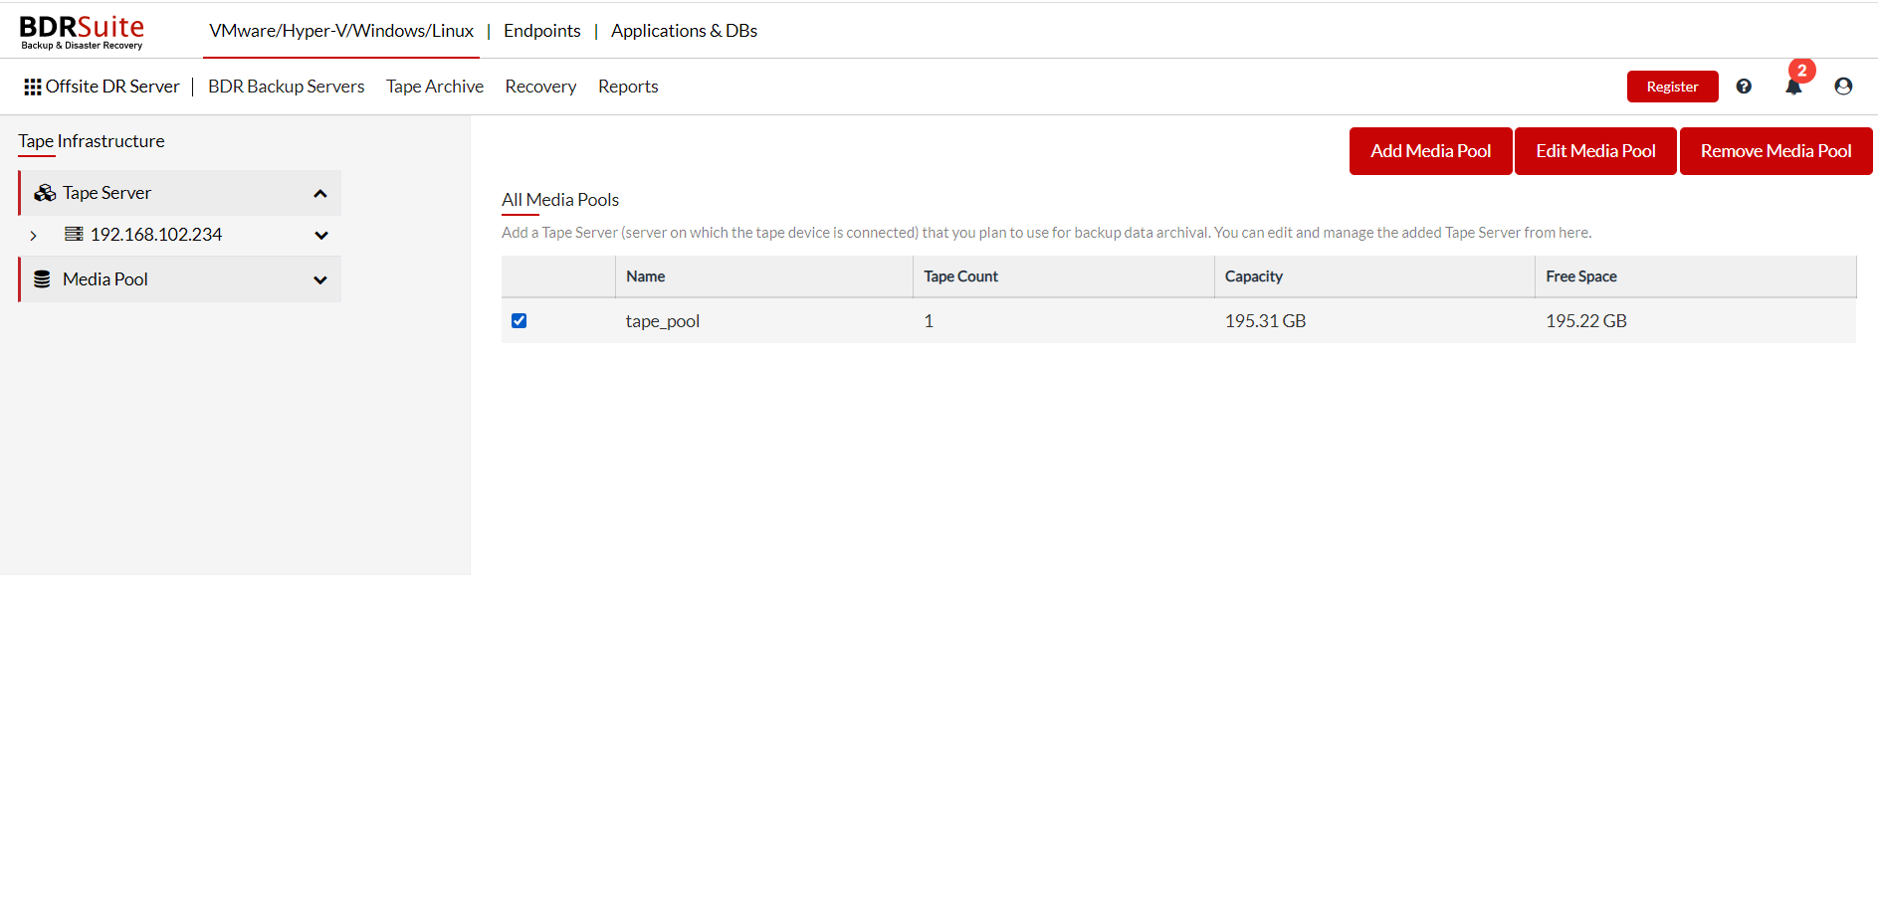The width and height of the screenshot is (1878, 907).
Task: Open the Tape Archive menu
Action: (435, 87)
